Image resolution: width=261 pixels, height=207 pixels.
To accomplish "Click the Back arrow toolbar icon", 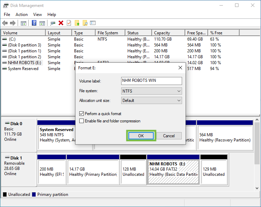I will coord(5,23).
